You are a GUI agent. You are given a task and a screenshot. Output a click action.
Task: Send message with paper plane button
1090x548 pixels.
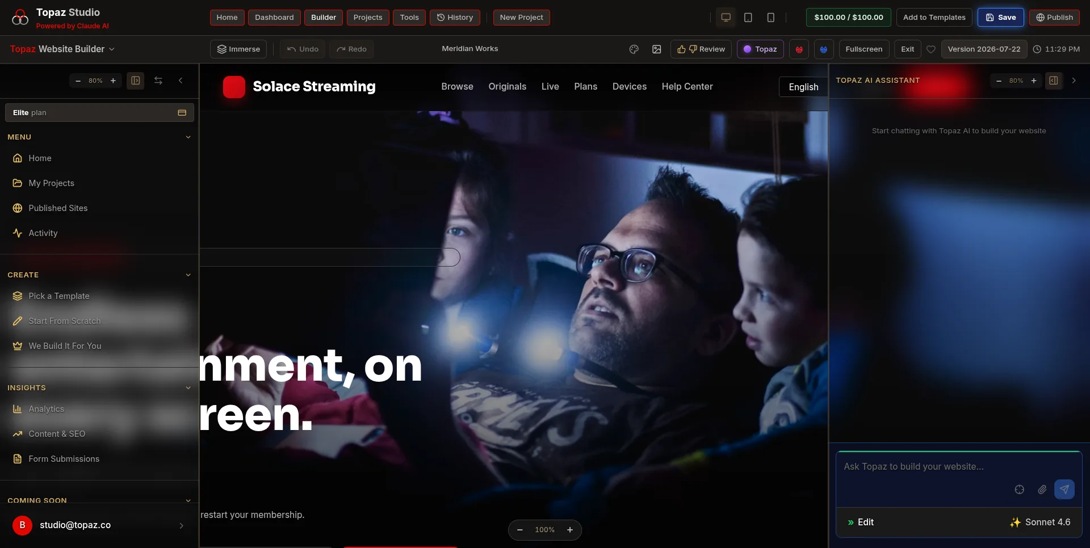[x=1064, y=490]
